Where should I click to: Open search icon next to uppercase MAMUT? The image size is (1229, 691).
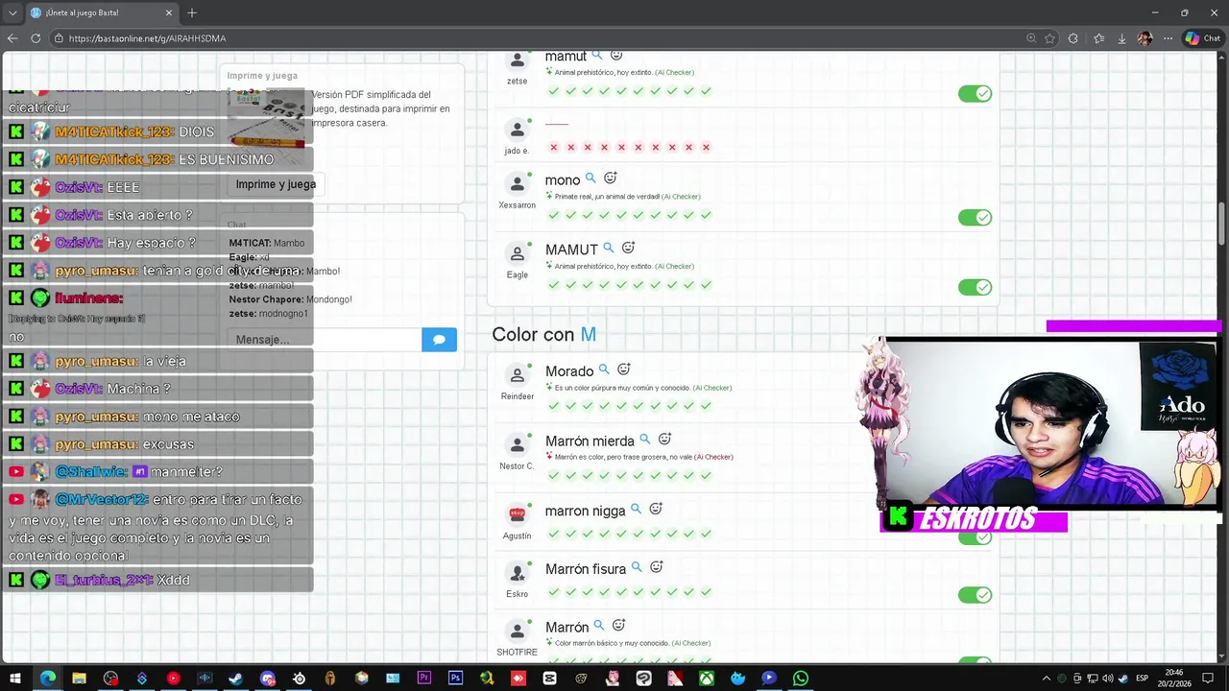(609, 249)
